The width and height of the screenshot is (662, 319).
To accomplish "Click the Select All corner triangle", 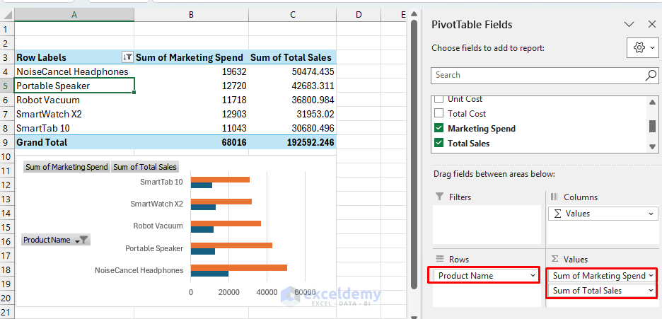I will pyautogui.click(x=7, y=15).
